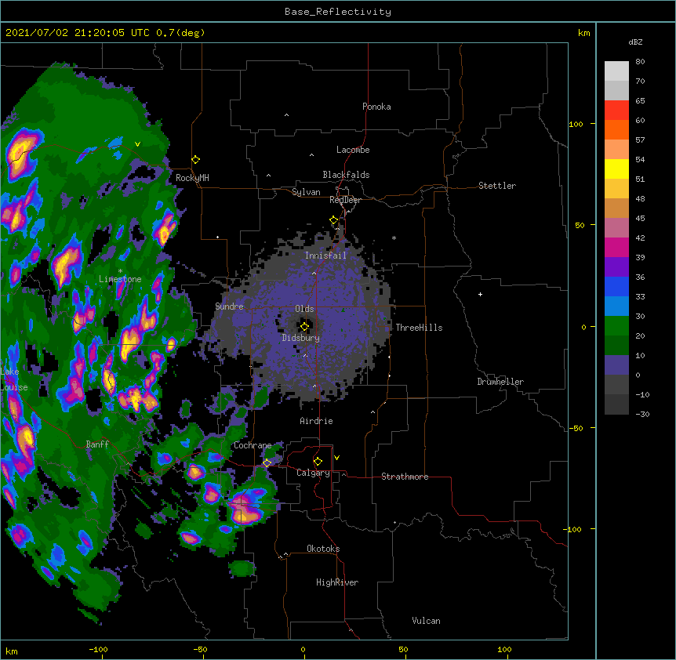
Task: Click the Stettler city label
Action: coord(497,186)
